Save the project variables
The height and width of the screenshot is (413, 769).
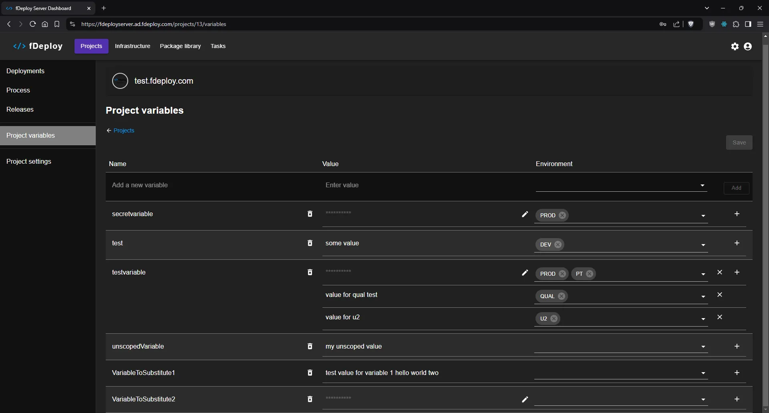(x=739, y=142)
